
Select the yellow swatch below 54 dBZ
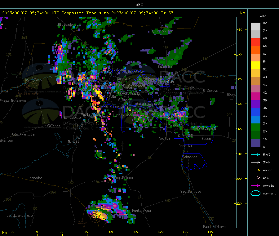(x=255, y=65)
